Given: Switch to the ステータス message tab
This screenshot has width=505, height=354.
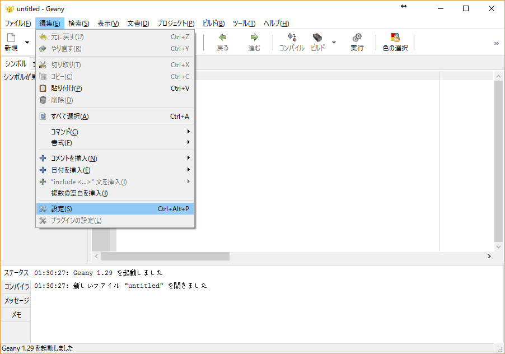Looking at the screenshot, I should [16, 273].
